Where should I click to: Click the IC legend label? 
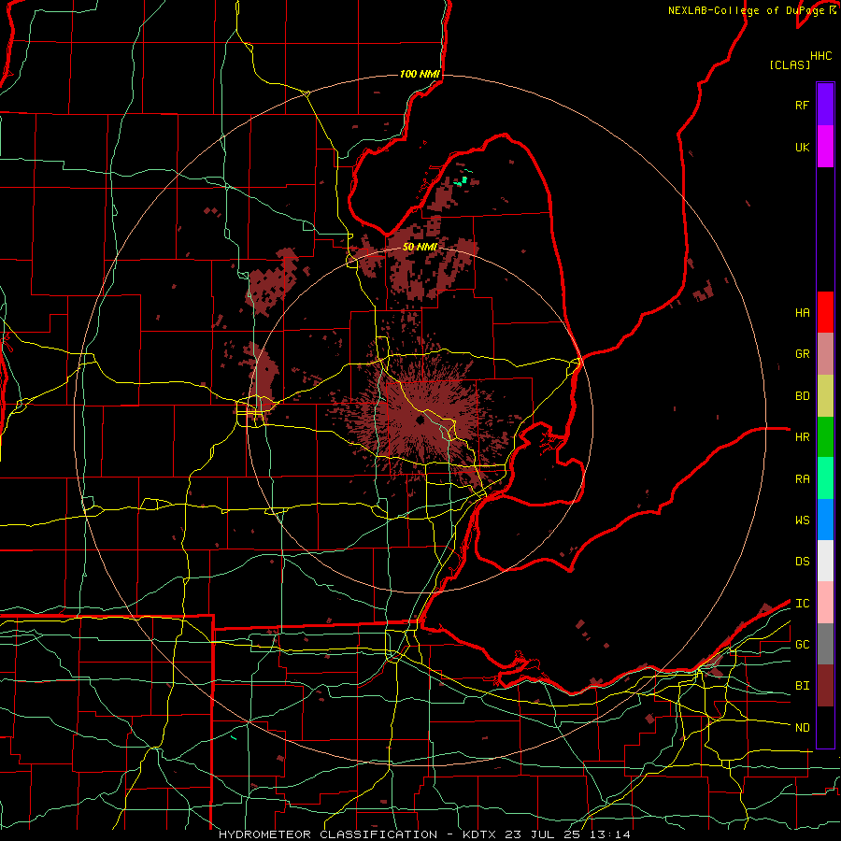pyautogui.click(x=802, y=603)
